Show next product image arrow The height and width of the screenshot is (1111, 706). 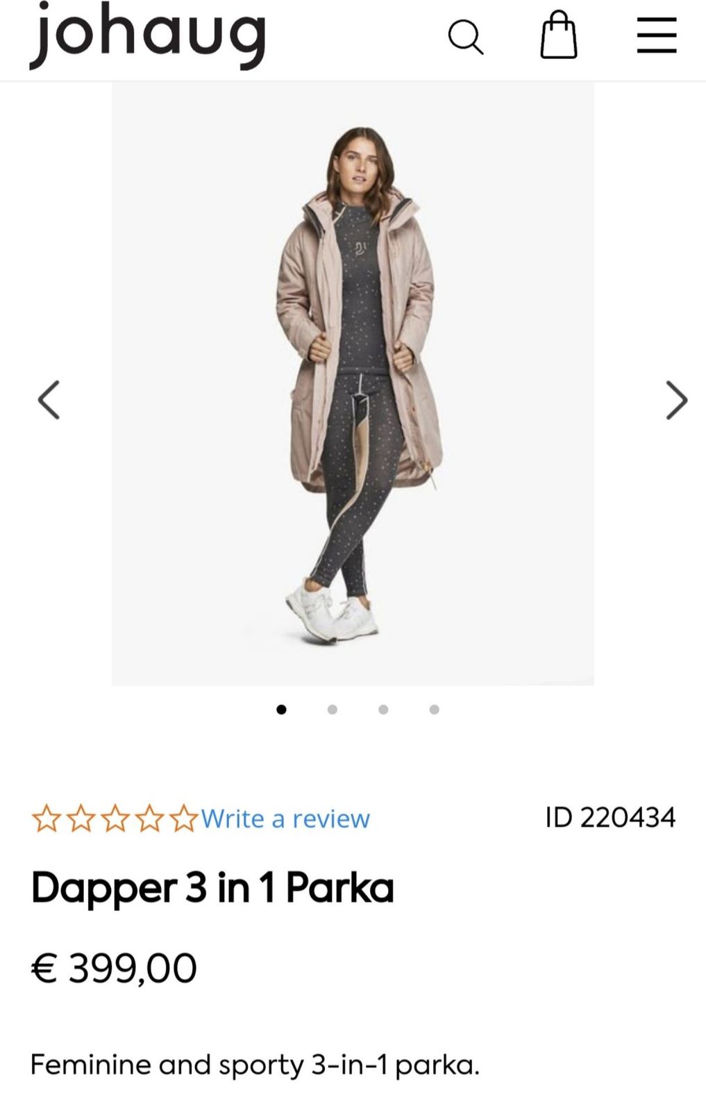[x=676, y=400]
